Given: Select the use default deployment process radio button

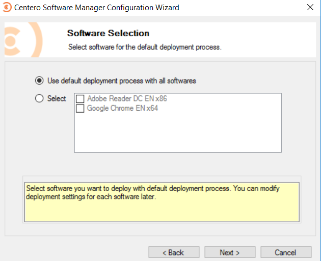Looking at the screenshot, I should [39, 81].
